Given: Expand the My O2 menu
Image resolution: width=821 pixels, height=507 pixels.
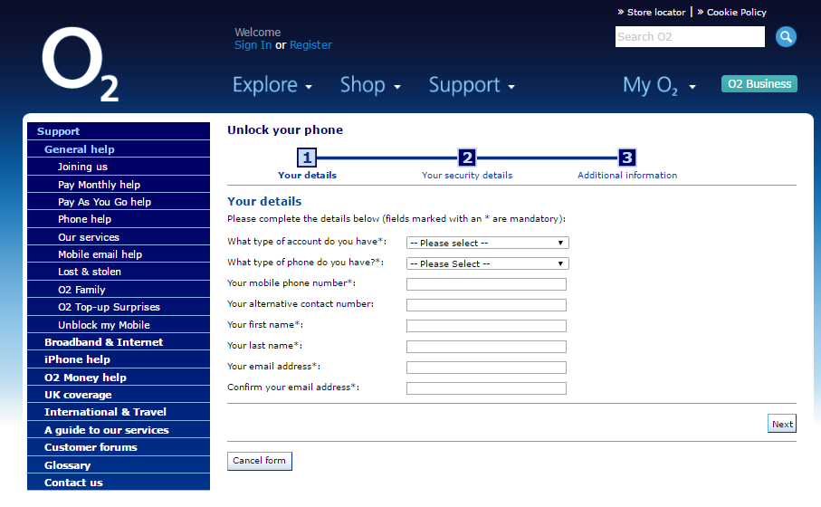Looking at the screenshot, I should (x=659, y=85).
